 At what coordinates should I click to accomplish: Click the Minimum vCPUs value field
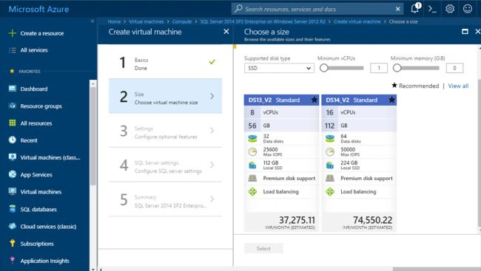[379, 68]
